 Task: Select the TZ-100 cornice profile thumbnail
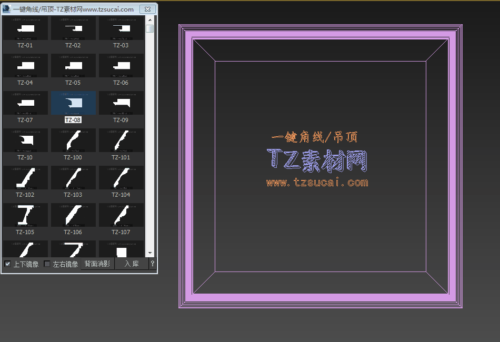click(x=73, y=140)
